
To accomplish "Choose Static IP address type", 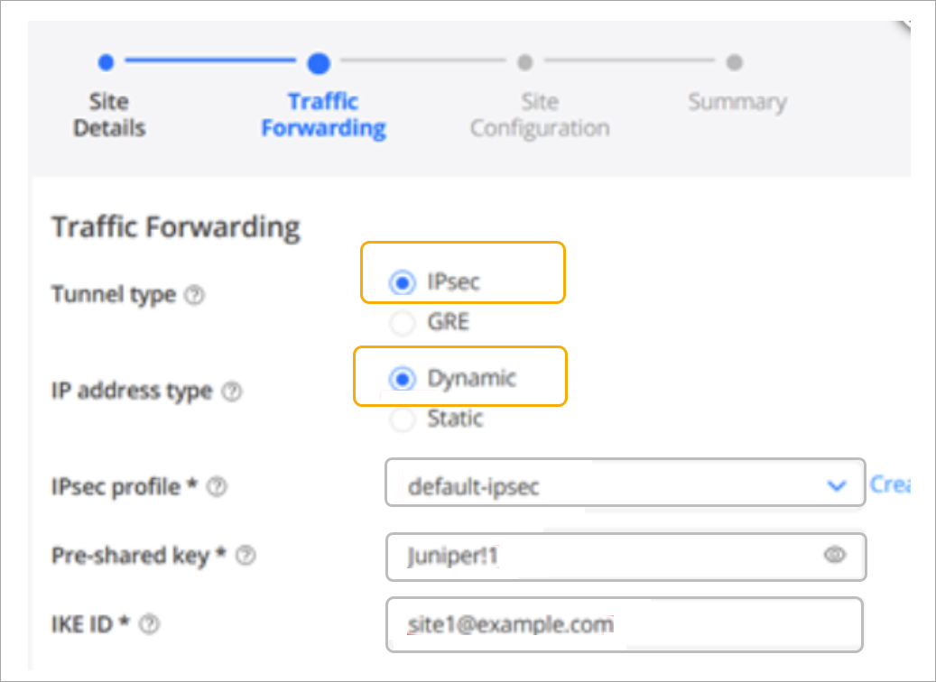I will pyautogui.click(x=403, y=419).
